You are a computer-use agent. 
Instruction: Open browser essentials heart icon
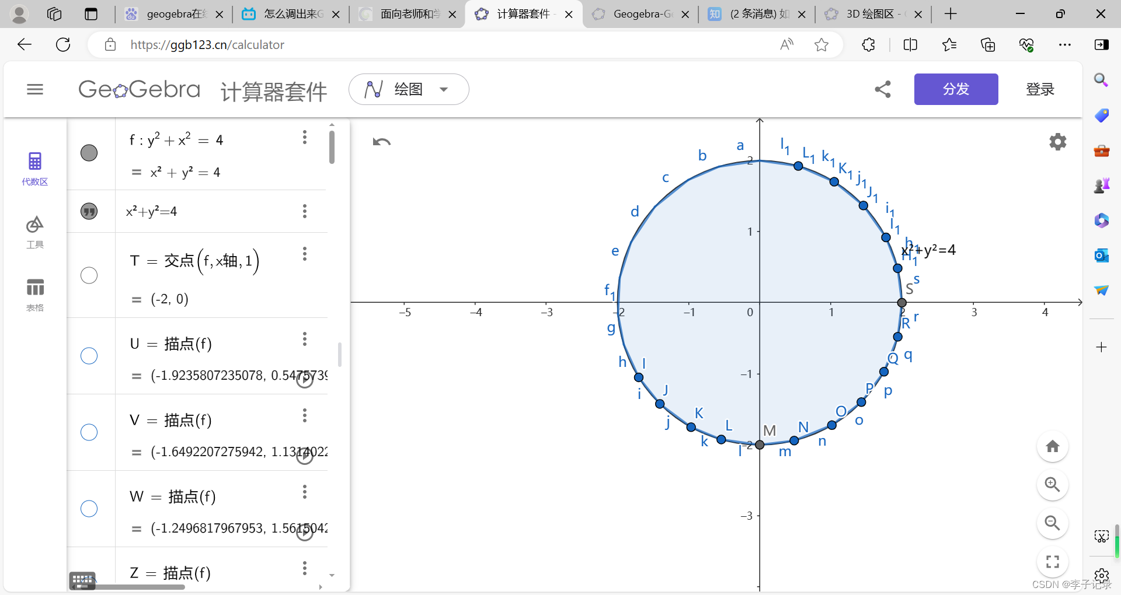pos(1026,44)
